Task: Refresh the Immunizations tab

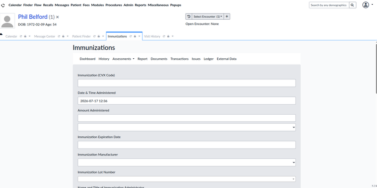Action: pos(131,36)
